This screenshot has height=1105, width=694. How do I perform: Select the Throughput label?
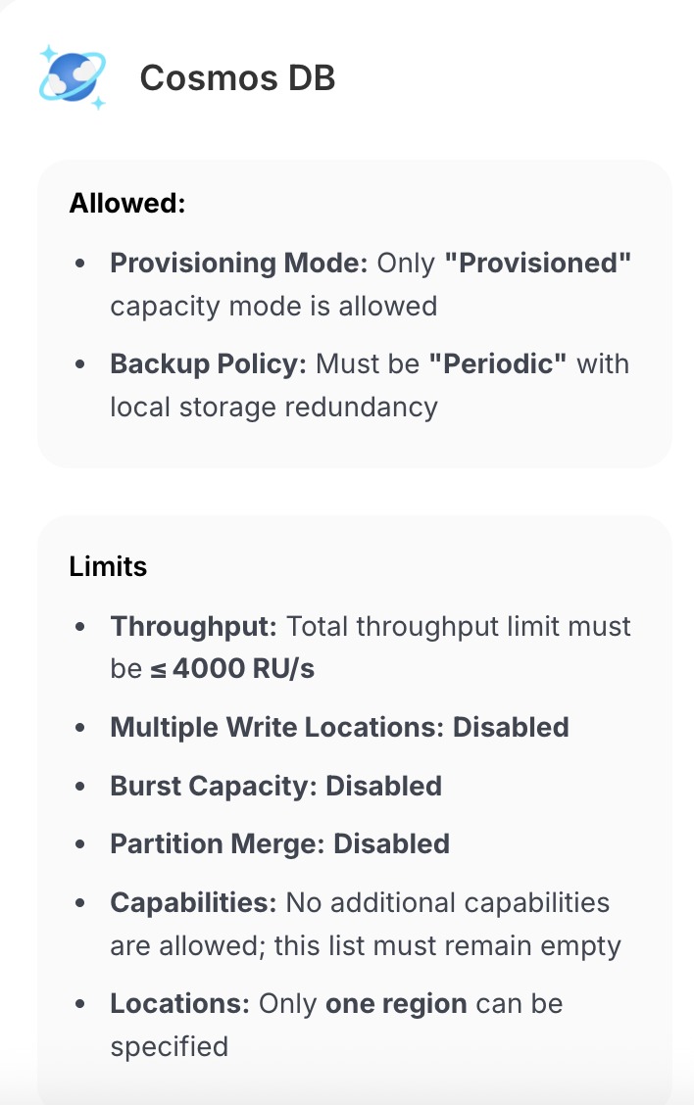pyautogui.click(x=194, y=626)
